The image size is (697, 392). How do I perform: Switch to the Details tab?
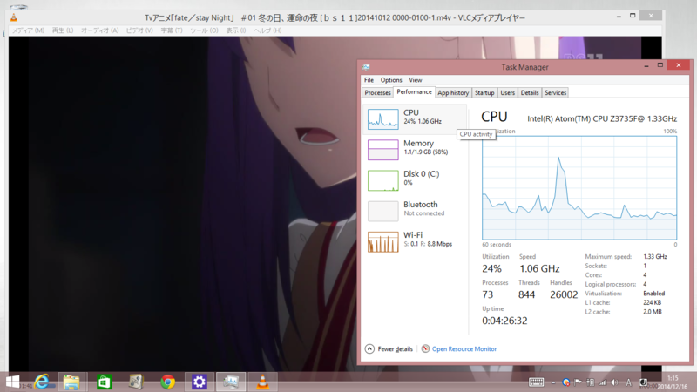click(x=530, y=92)
